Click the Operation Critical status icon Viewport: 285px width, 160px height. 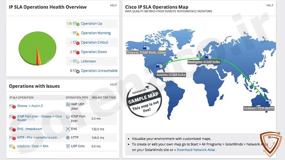pyautogui.click(x=76, y=43)
